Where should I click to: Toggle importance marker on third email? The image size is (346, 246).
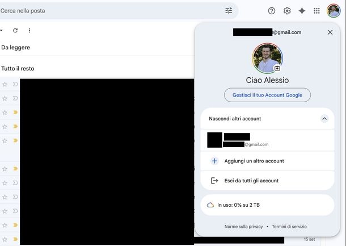click(x=15, y=112)
